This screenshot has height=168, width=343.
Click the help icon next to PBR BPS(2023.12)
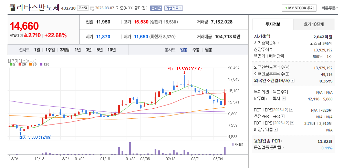(292, 123)
